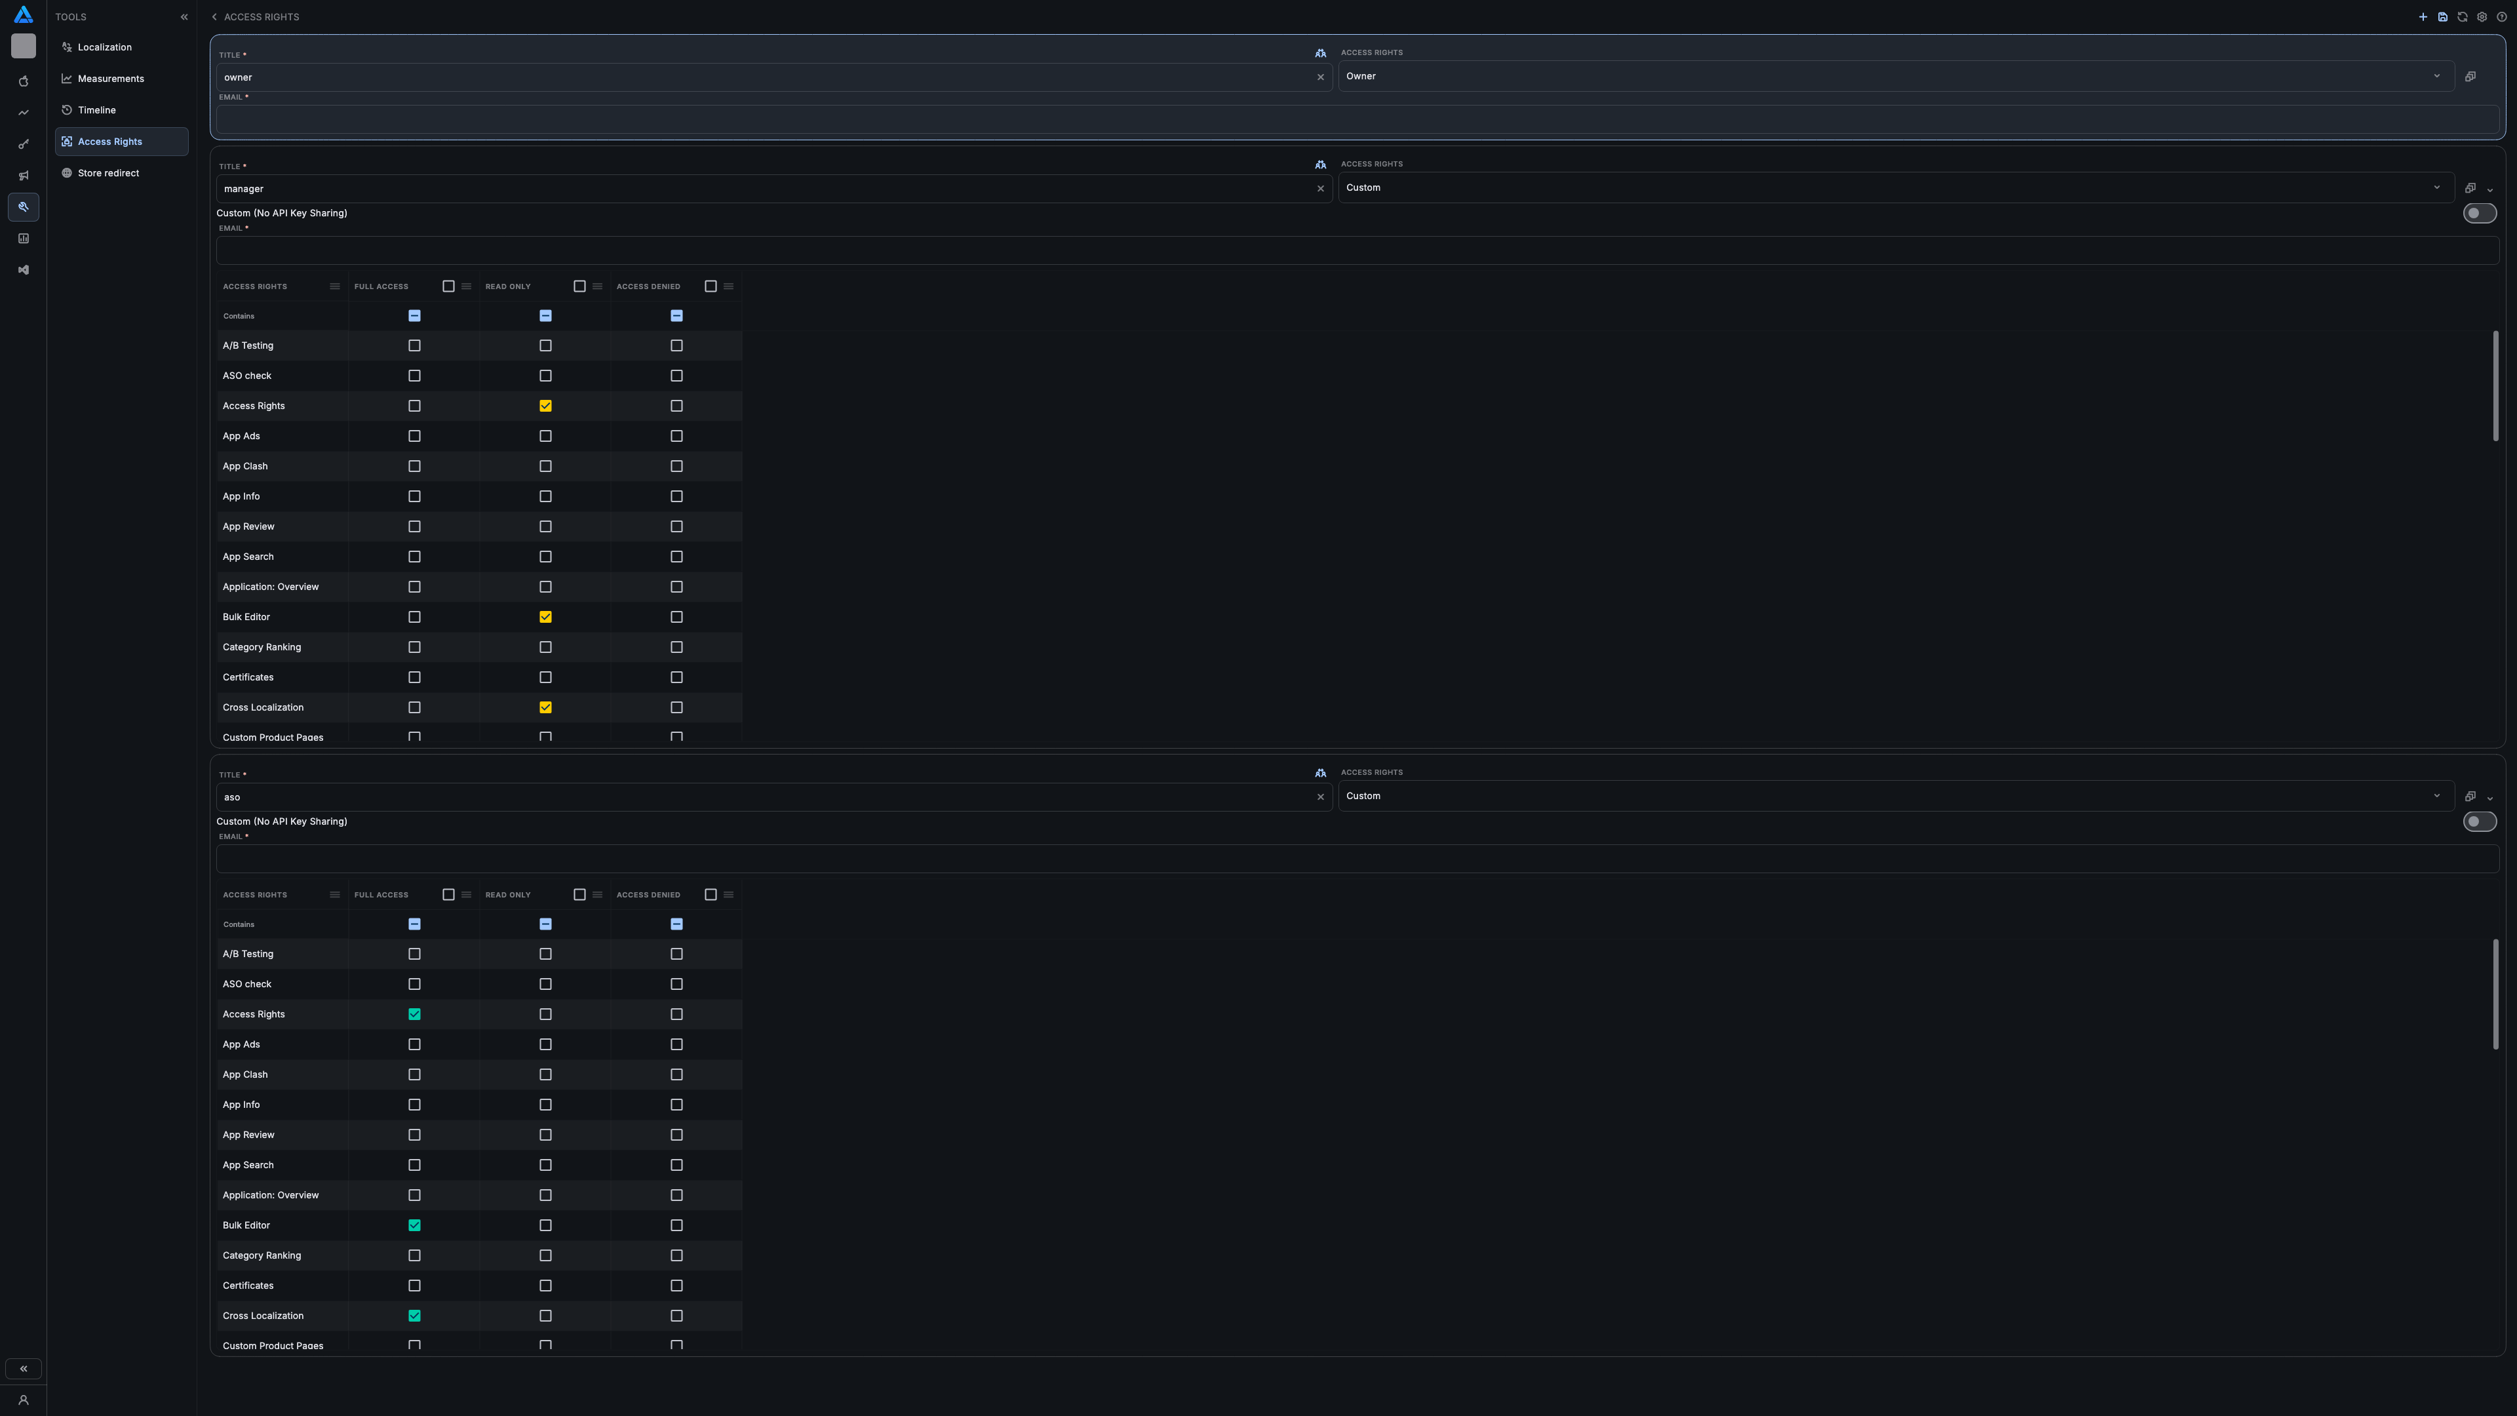Open Localization in Tools menu
The width and height of the screenshot is (2517, 1416).
pos(105,47)
